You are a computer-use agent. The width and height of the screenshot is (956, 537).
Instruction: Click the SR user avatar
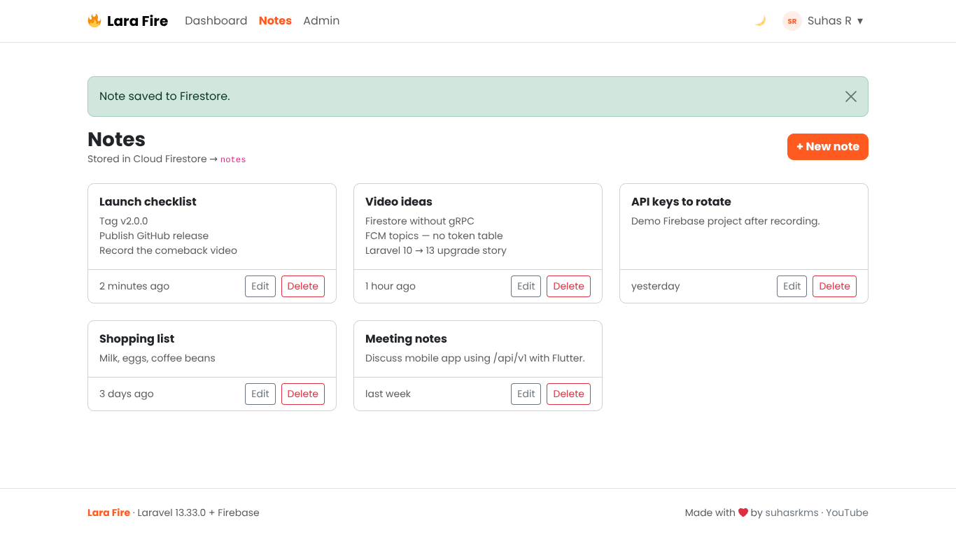tap(792, 21)
